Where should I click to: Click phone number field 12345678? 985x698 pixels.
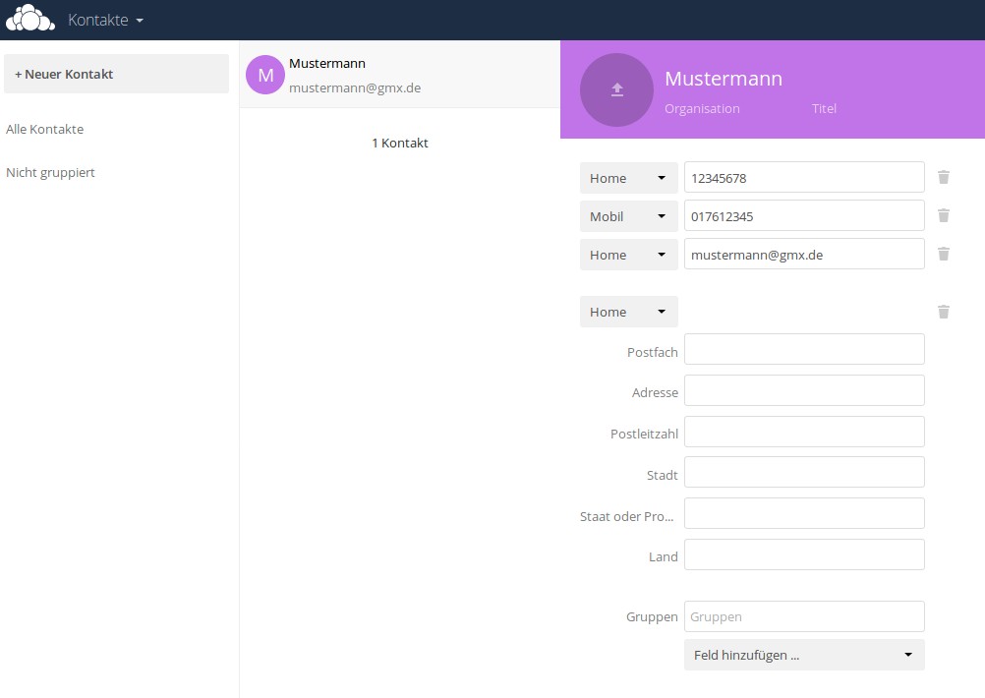tap(804, 178)
